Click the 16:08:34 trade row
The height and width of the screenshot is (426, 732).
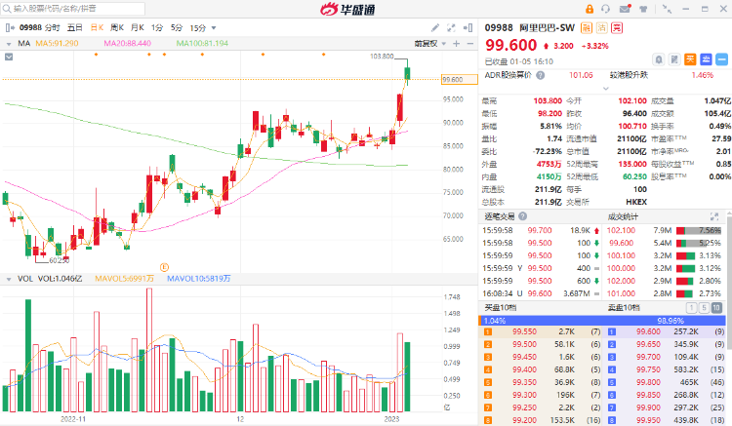tap(541, 293)
